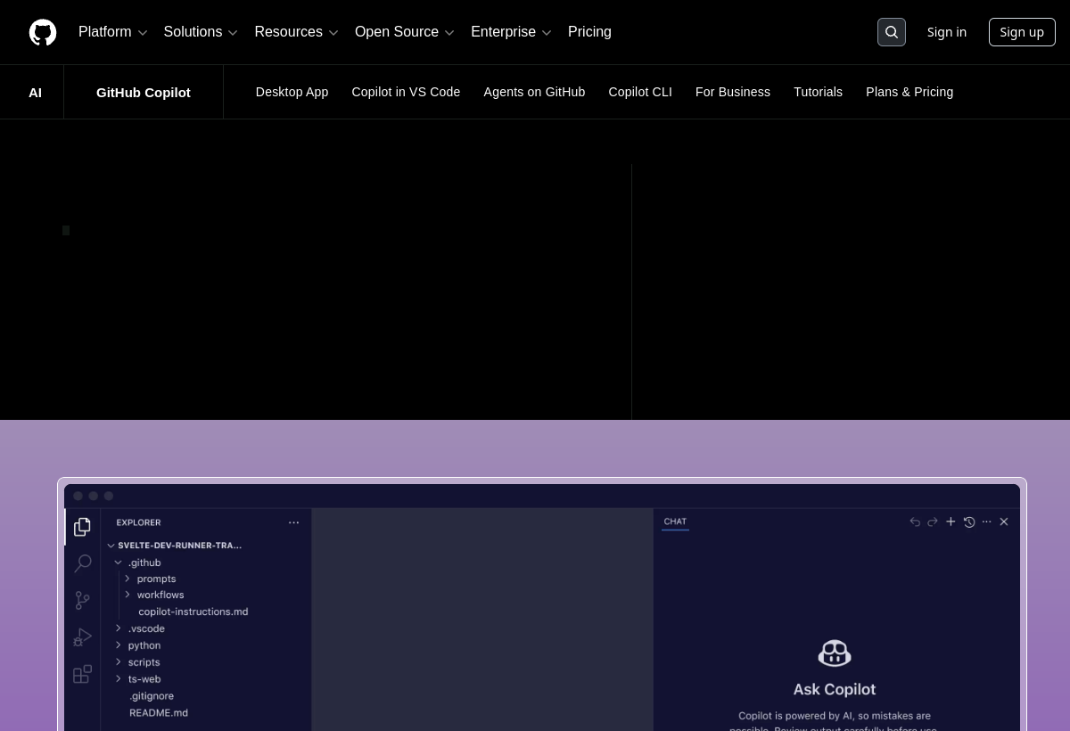Open the site search icon

892,32
